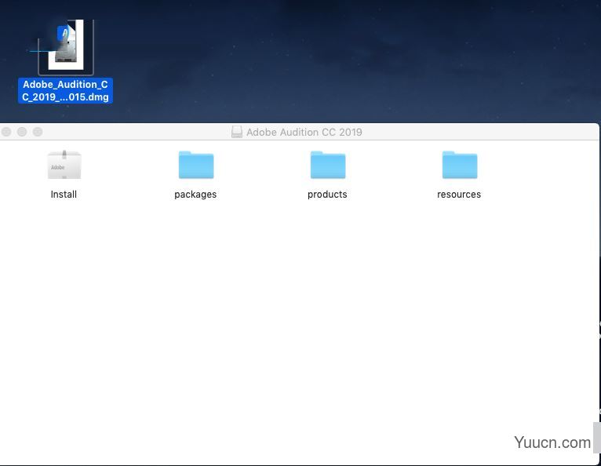Select the resources folder icon
Image resolution: width=601 pixels, height=466 pixels.
click(x=459, y=166)
